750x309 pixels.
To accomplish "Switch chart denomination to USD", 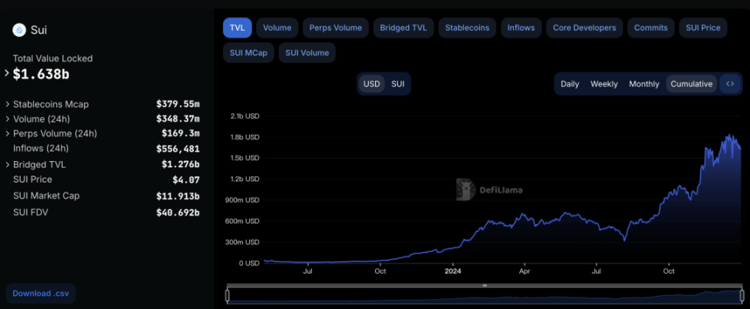I will tap(372, 84).
